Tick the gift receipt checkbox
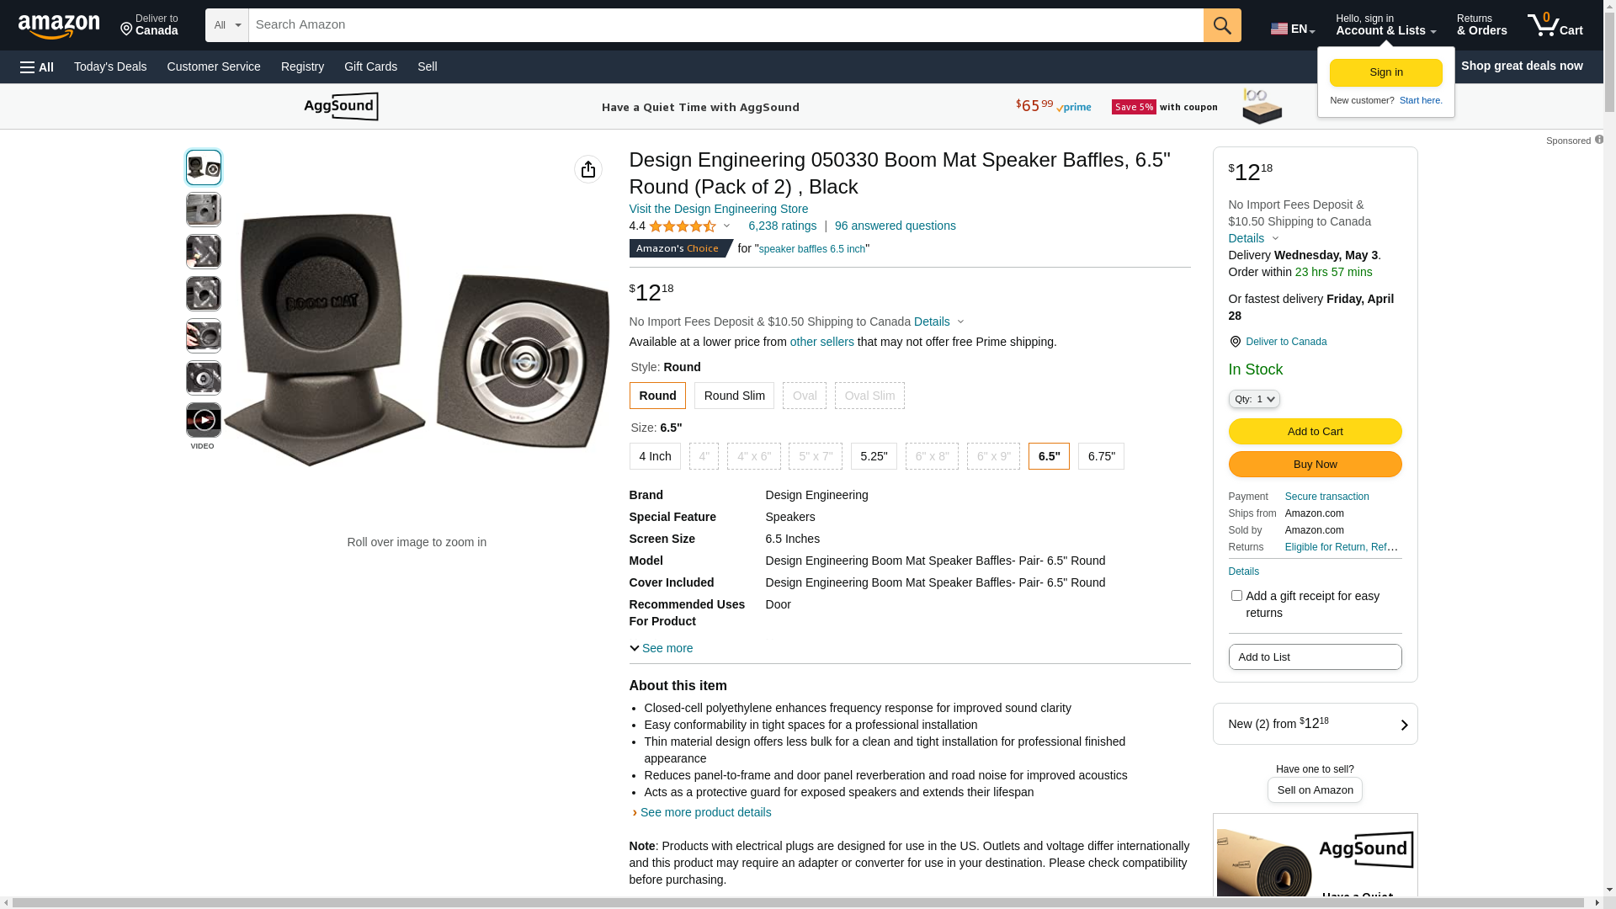Screen dimensions: 1616x909 1236,596
